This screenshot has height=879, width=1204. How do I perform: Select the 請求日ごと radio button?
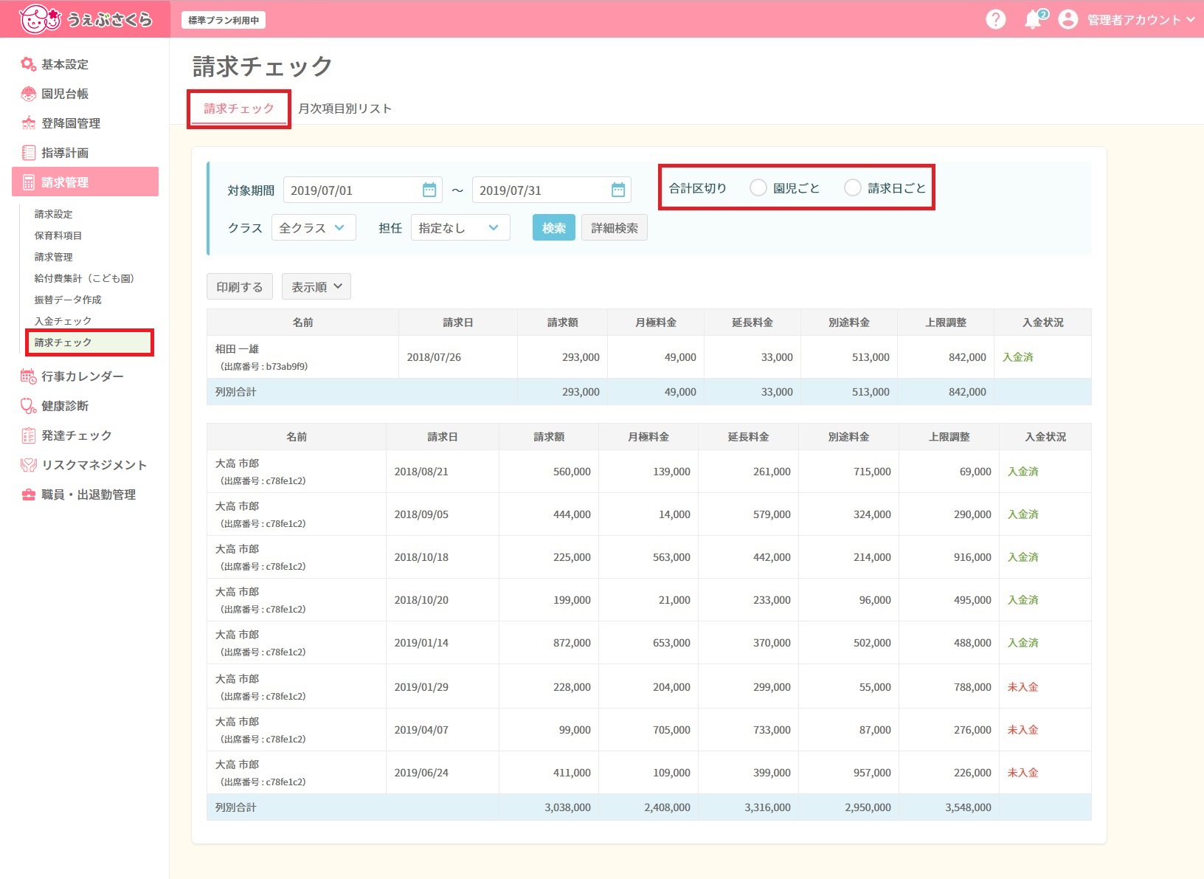point(852,188)
